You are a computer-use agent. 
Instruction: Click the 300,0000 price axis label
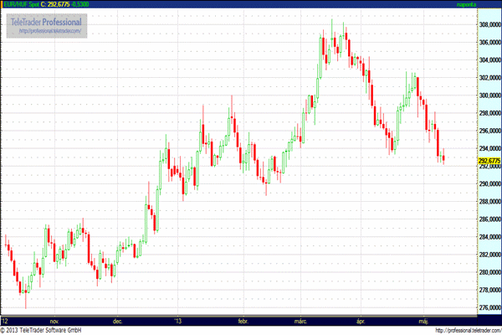coord(488,95)
